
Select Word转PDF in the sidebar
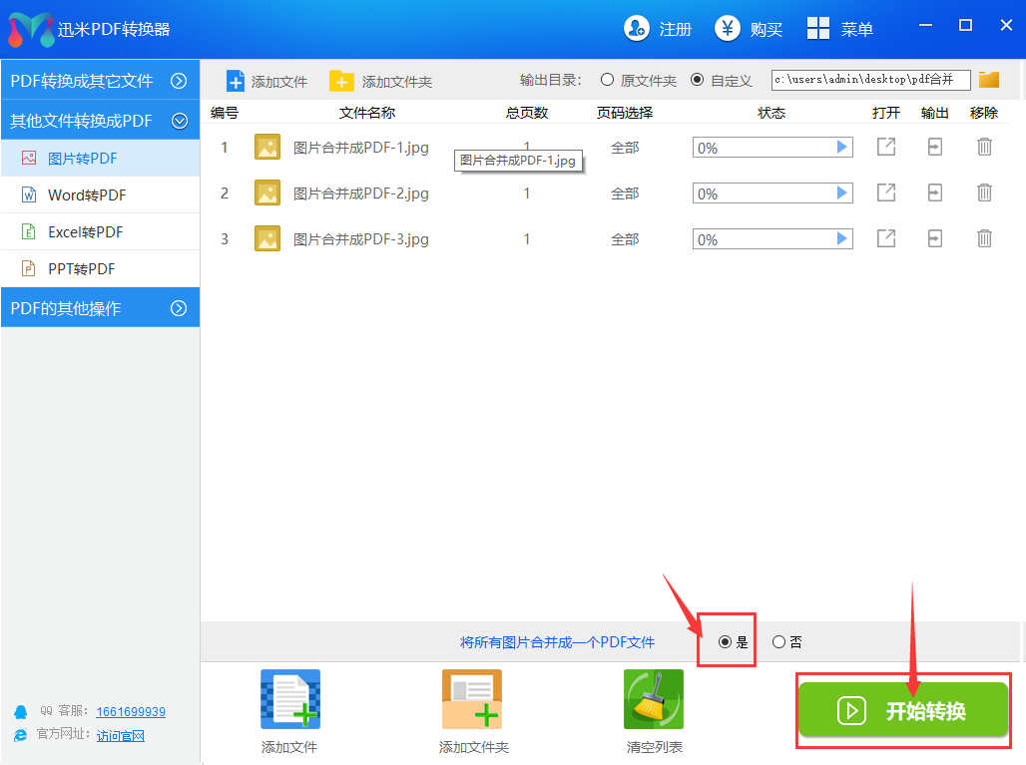tap(87, 195)
